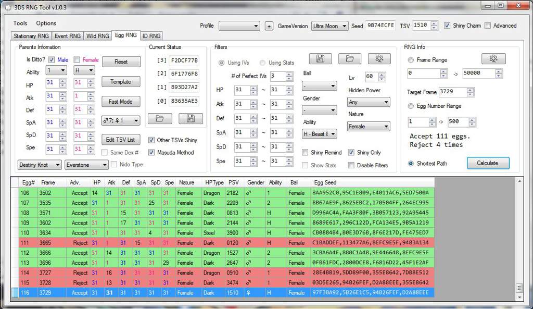Open the Filters settings gear icon
This screenshot has width=533, height=309.
379,59
